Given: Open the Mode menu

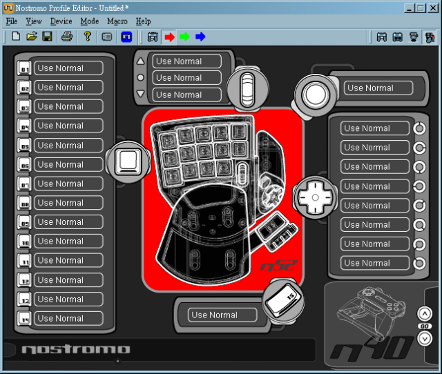Looking at the screenshot, I should (90, 21).
